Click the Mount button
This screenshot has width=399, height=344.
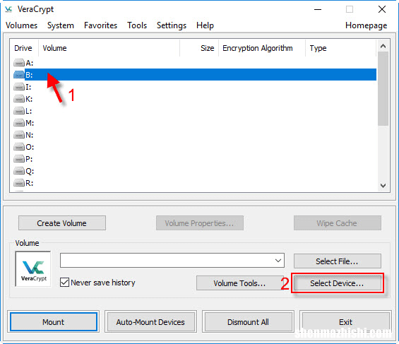point(54,322)
